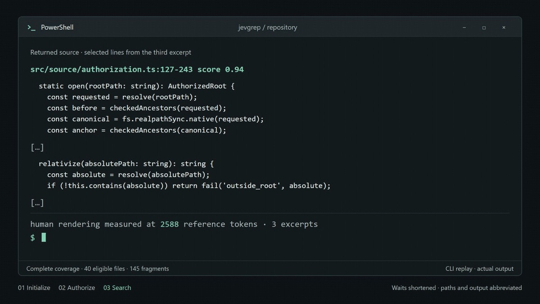
Task: Click the 'static open(rootPath: string)' line
Action: pos(136,86)
